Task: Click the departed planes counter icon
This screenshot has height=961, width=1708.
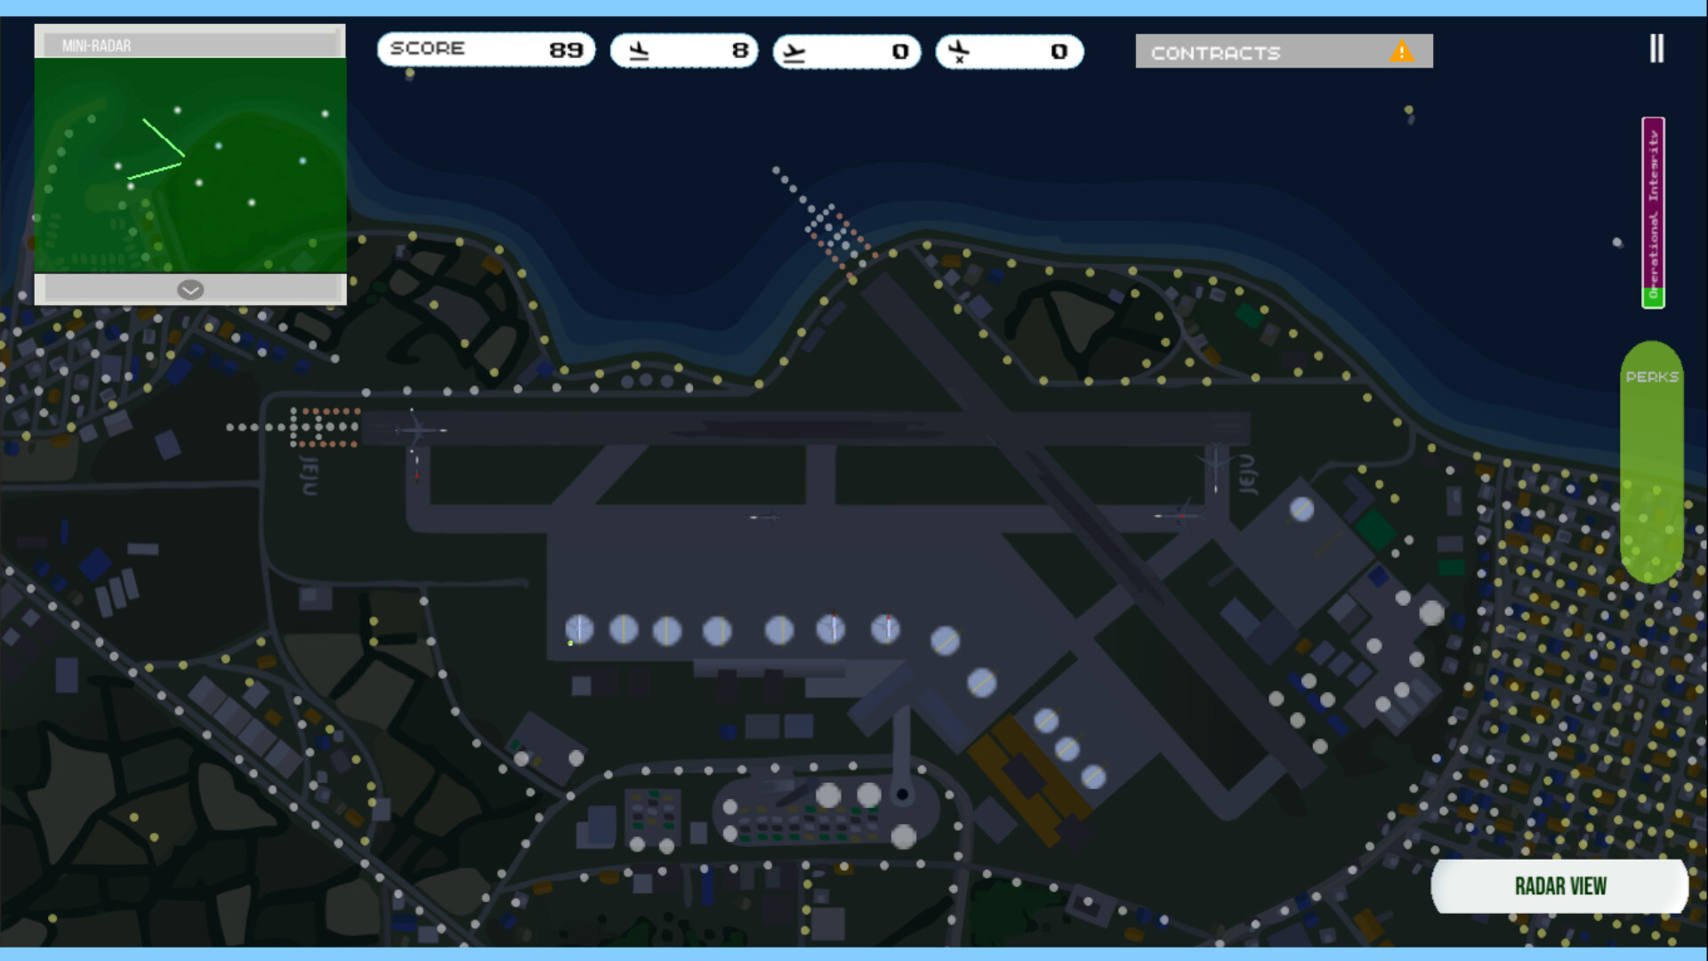Action: click(x=794, y=52)
